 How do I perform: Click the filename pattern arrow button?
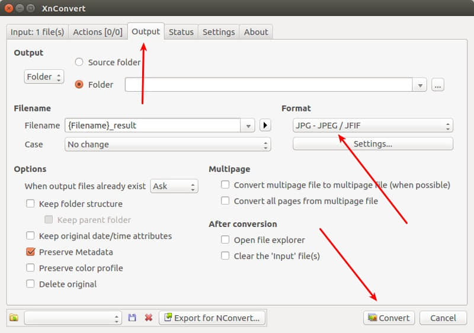265,125
